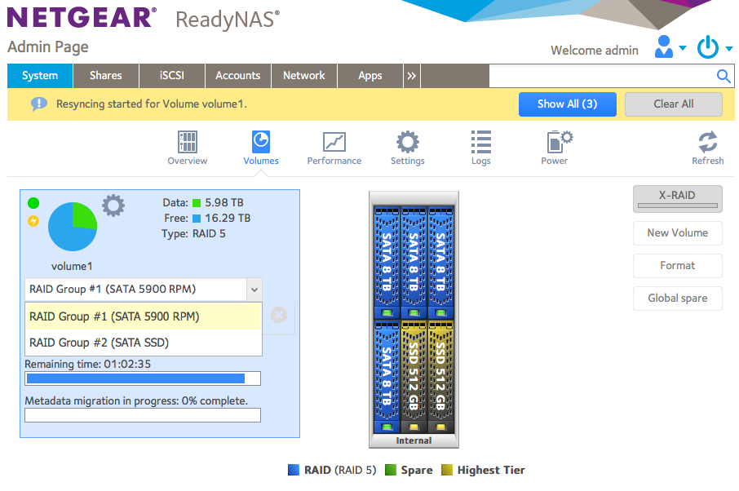739x491 pixels.
Task: Open the power button dropdown menu
Action: (715, 48)
